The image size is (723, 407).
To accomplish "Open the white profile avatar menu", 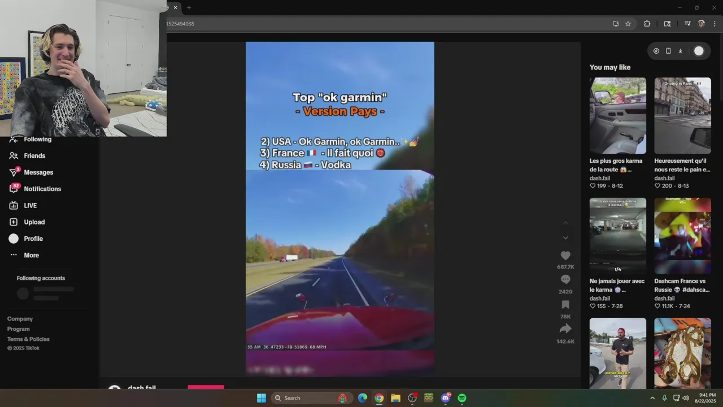I will click(699, 51).
